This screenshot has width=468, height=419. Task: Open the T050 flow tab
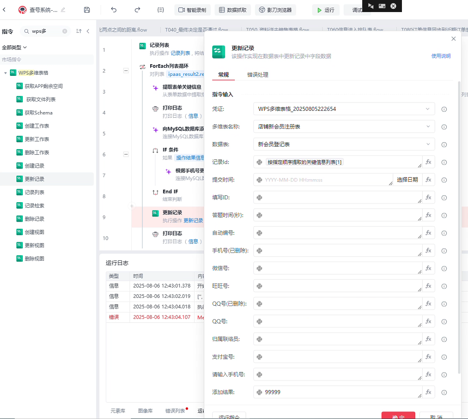click(277, 29)
